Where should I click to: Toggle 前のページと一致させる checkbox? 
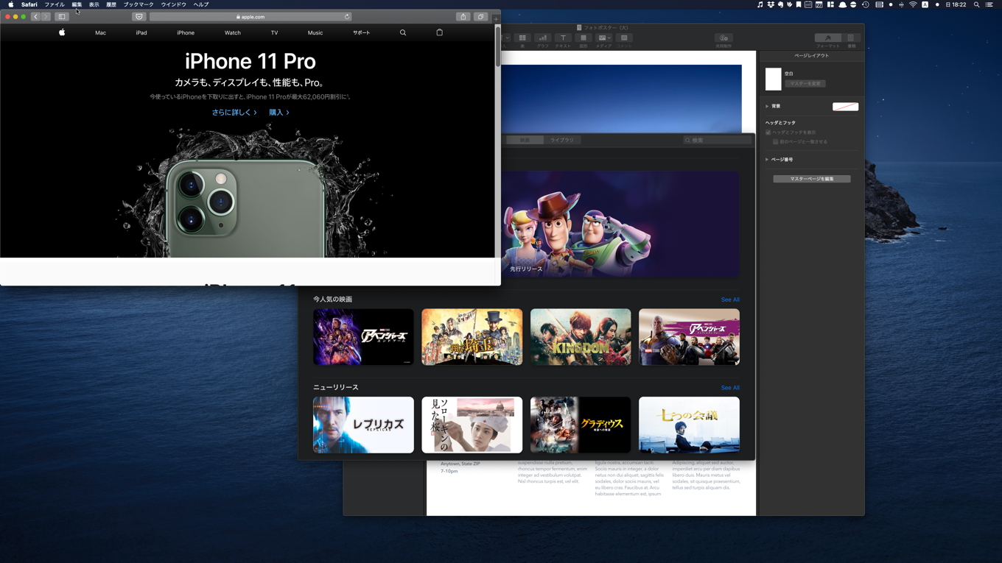(x=776, y=141)
